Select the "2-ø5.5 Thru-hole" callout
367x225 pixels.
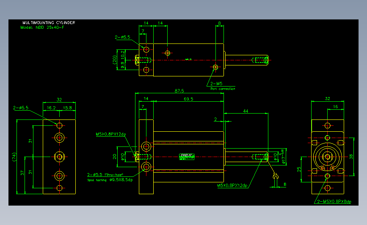coord(105,175)
